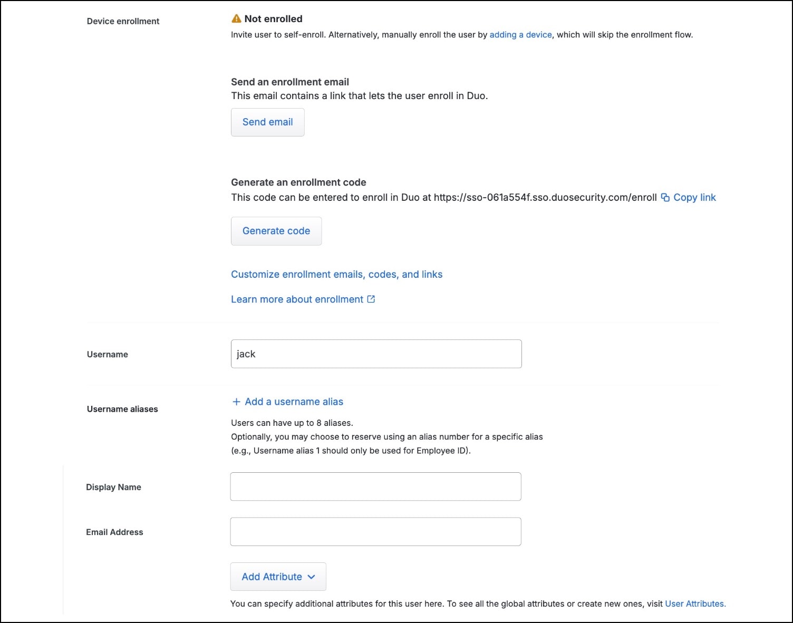Click the Not enrolled status text
This screenshot has height=623, width=793.
pyautogui.click(x=274, y=18)
